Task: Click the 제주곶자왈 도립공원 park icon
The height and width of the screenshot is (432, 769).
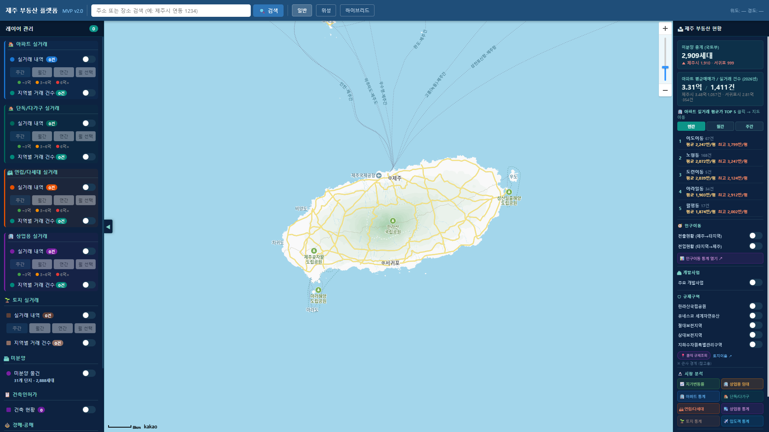Action: pos(314,251)
